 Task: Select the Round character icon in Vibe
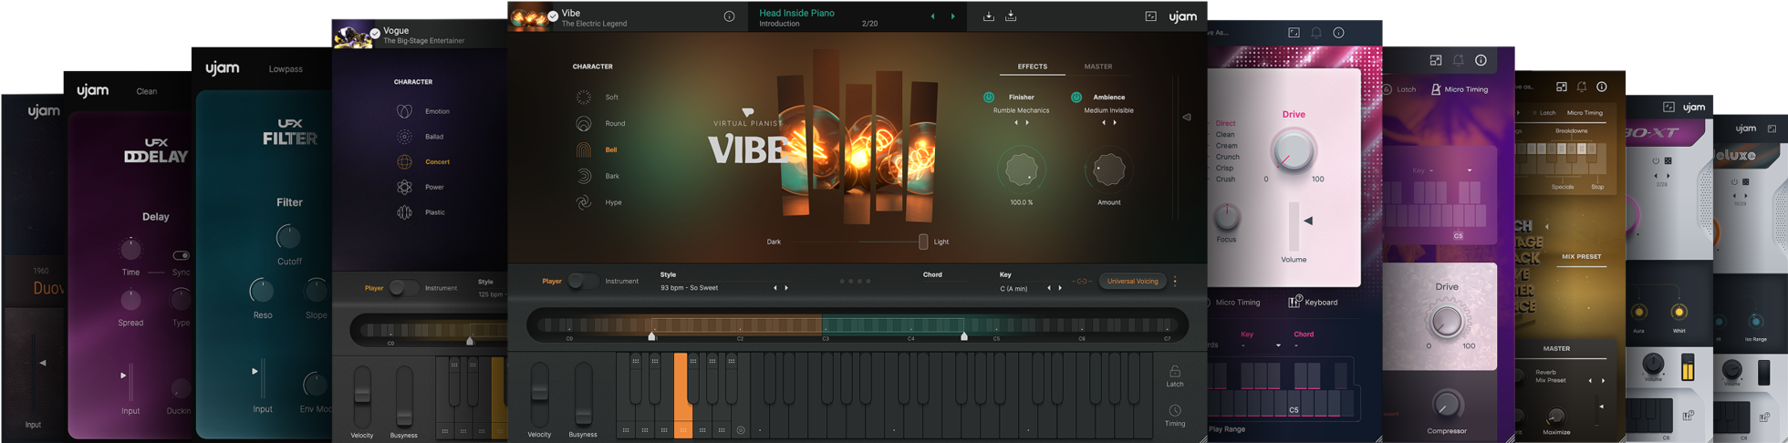[x=583, y=124]
